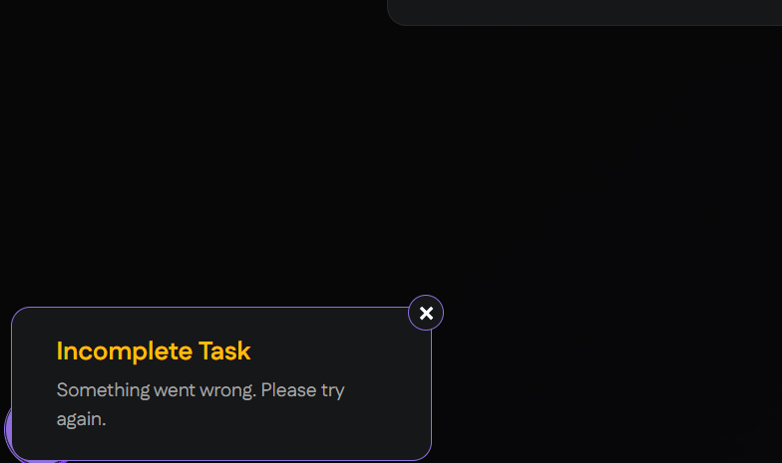Click the word "wrong." in the message
The width and height of the screenshot is (782, 463).
coord(227,389)
